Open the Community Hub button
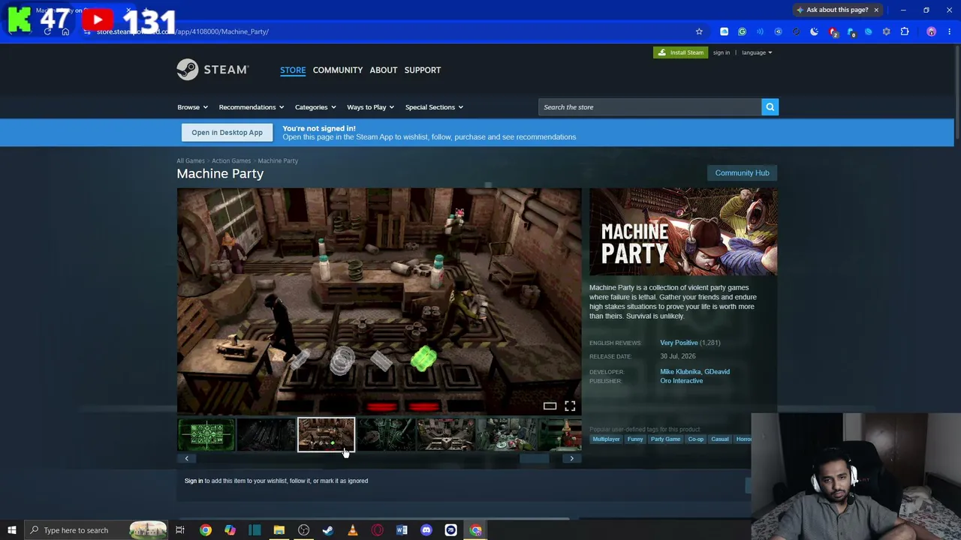 pyautogui.click(x=742, y=173)
